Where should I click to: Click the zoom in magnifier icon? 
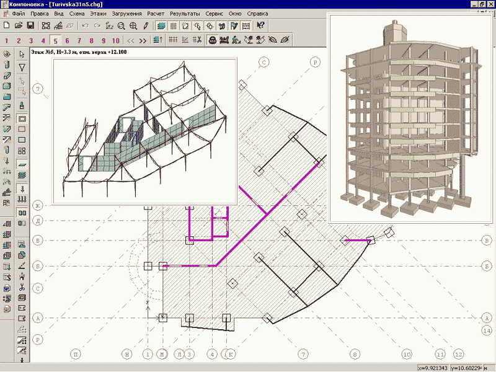[133, 26]
